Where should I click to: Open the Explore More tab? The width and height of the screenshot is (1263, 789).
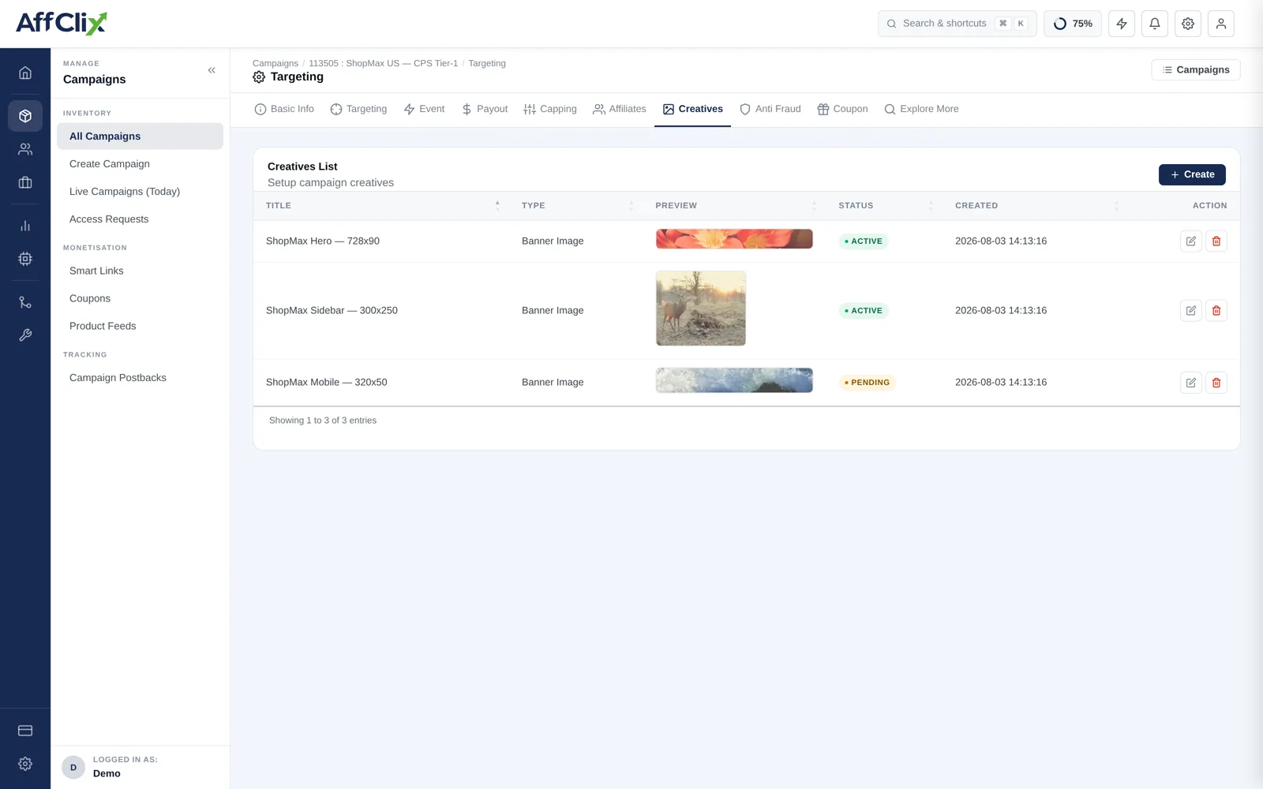[921, 110]
